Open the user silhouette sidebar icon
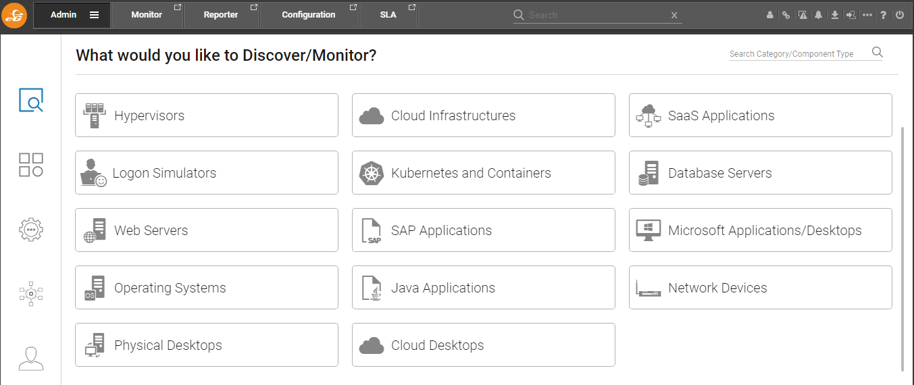Viewport: 914px width, 385px height. pos(31,358)
